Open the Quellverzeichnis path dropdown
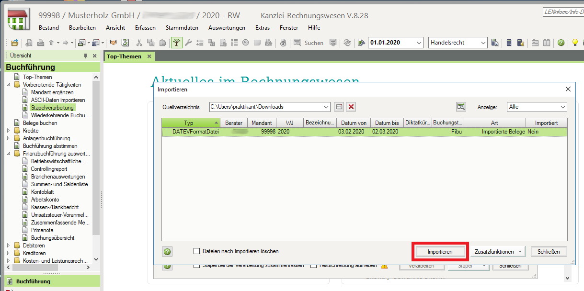 tap(326, 107)
